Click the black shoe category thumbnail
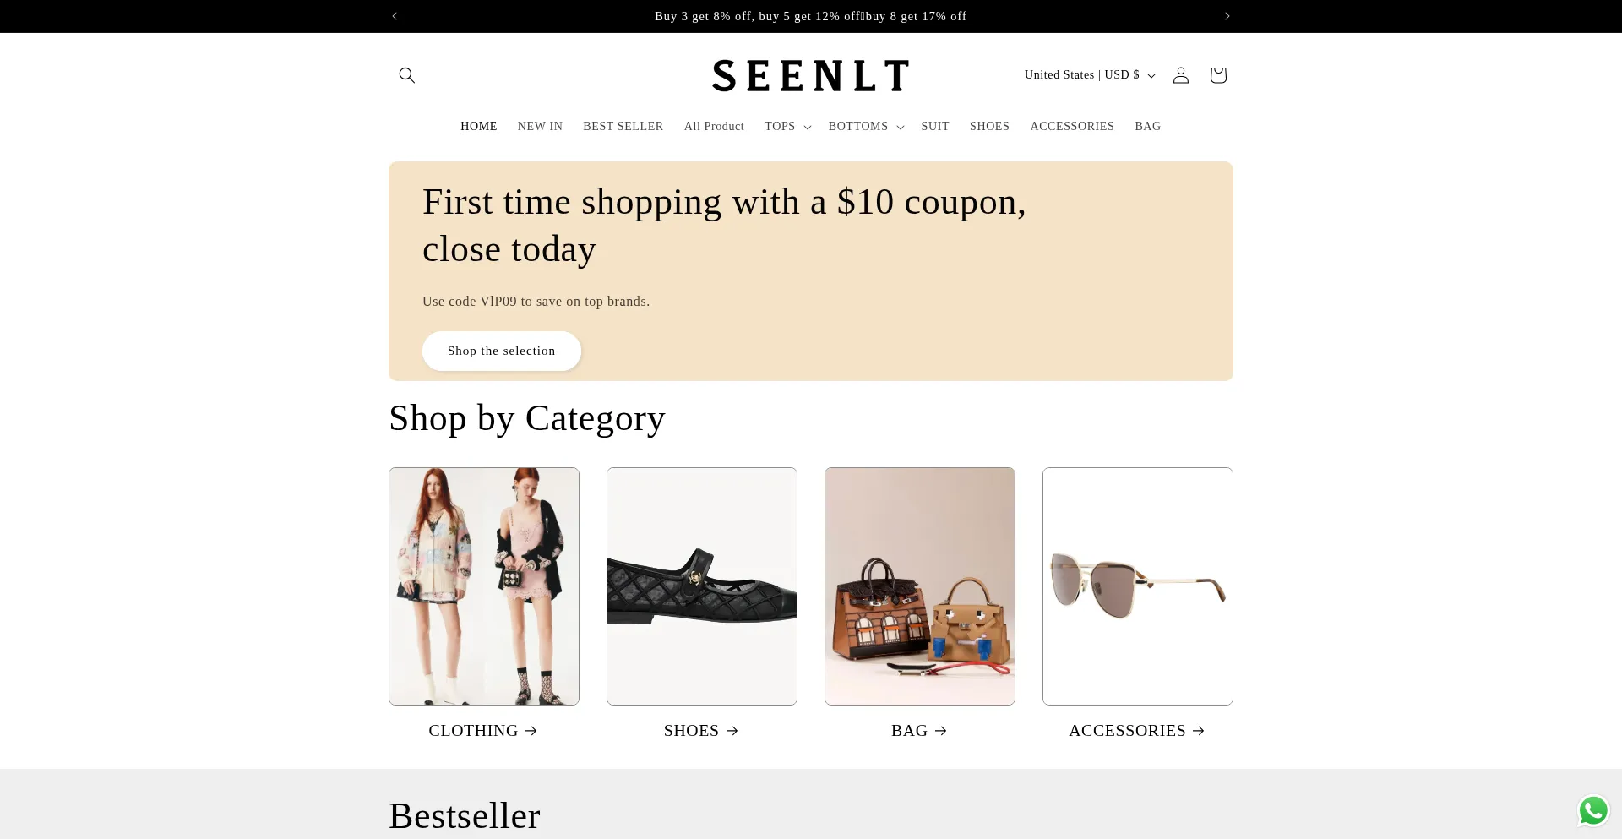Viewport: 1622px width, 839px height. click(701, 586)
